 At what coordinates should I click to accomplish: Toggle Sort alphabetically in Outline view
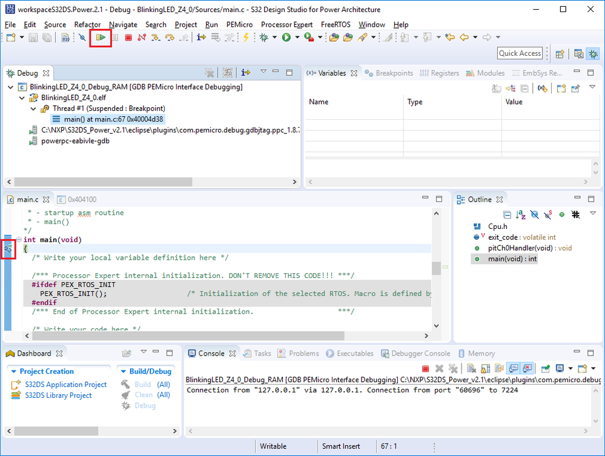(520, 214)
